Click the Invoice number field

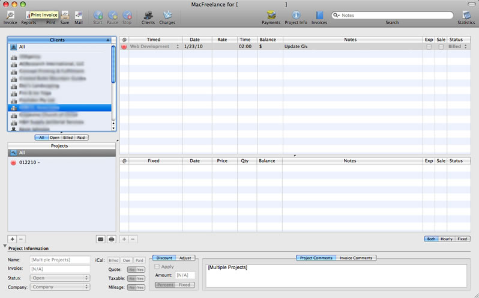pos(60,269)
